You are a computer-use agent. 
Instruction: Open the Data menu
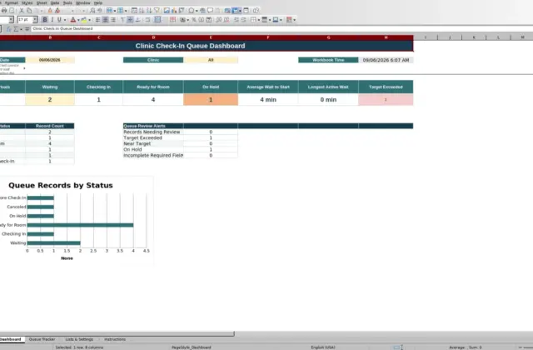click(55, 2)
